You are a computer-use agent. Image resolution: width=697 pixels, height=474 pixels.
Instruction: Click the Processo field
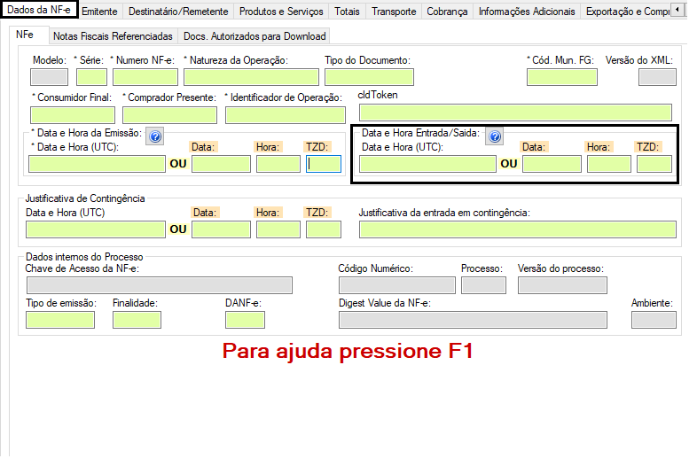tap(483, 285)
